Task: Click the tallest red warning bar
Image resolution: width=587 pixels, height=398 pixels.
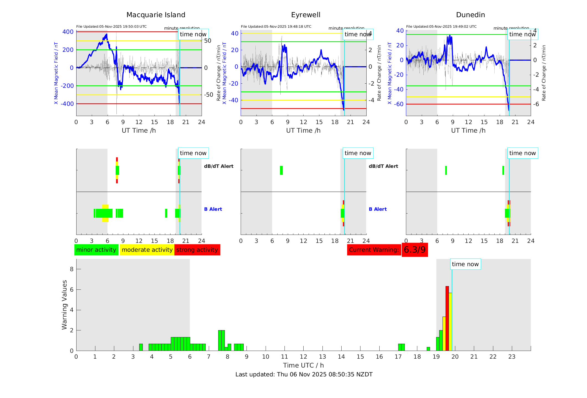Action: click(x=447, y=319)
